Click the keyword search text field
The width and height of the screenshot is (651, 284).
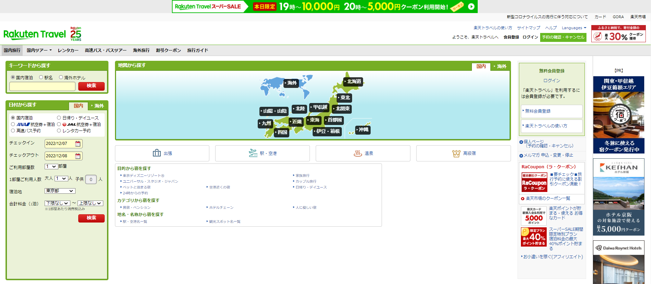coord(42,86)
